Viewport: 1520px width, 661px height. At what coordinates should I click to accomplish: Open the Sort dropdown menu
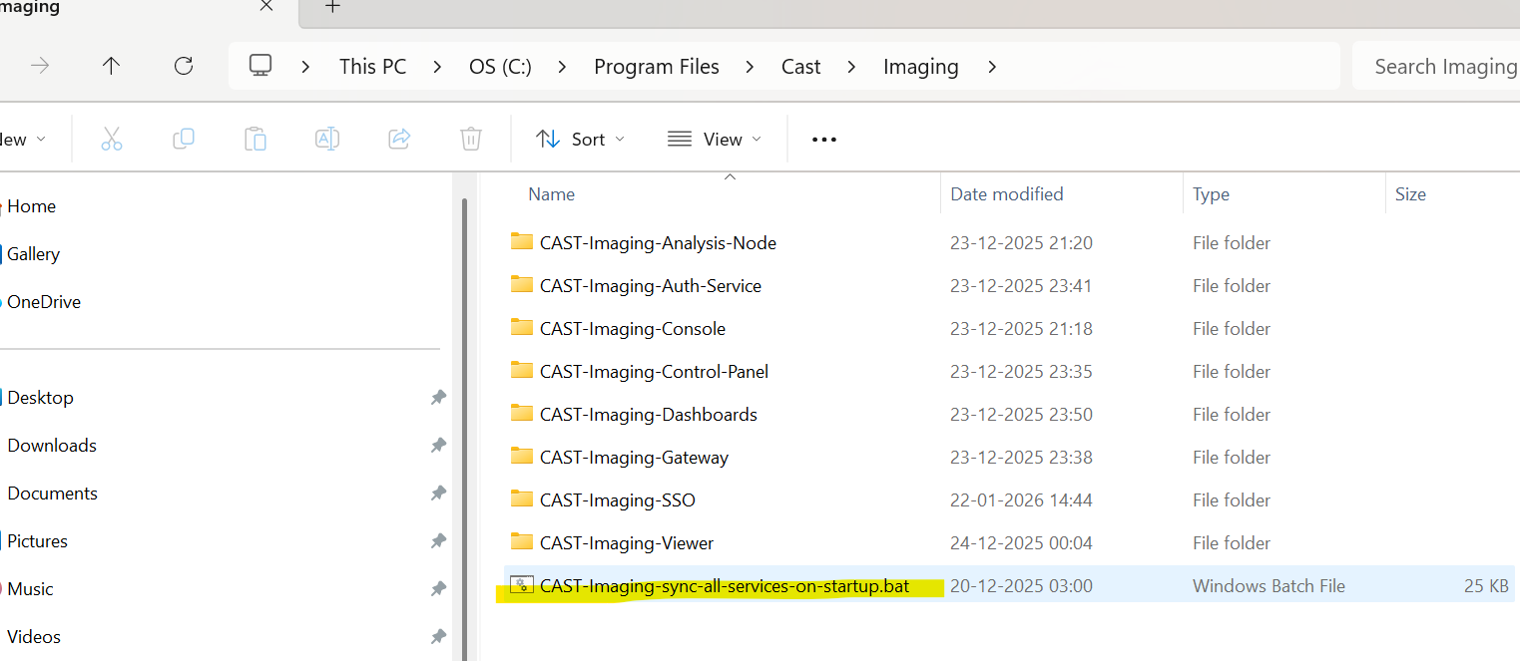pyautogui.click(x=580, y=140)
